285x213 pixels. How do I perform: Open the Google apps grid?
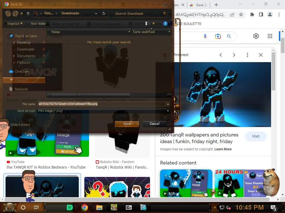(x=270, y=36)
